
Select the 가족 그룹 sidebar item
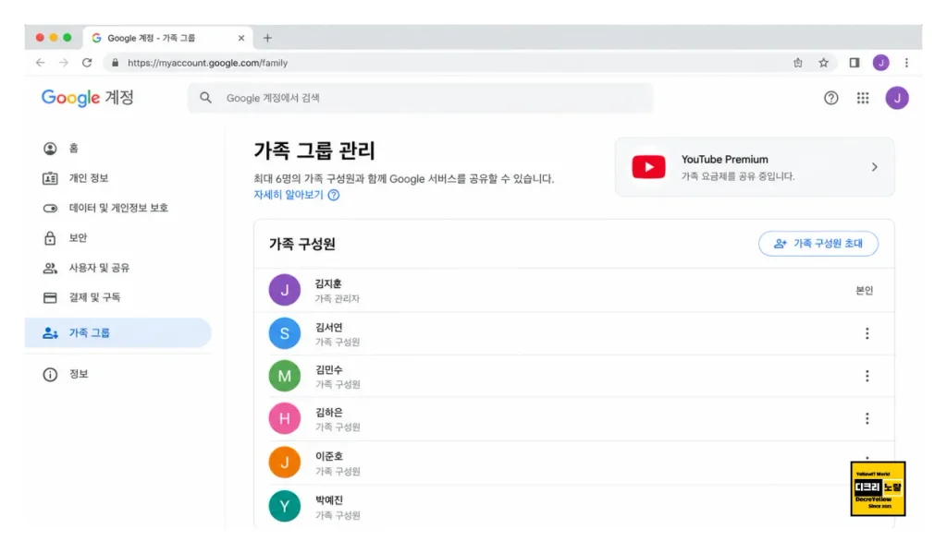[117, 333]
